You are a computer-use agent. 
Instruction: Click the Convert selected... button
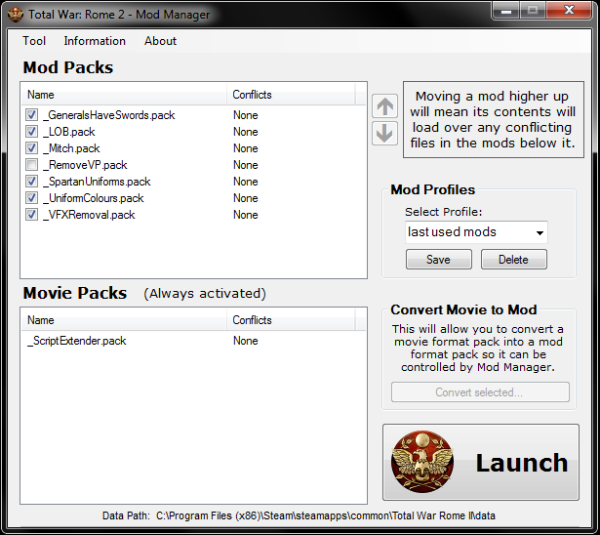pyautogui.click(x=480, y=391)
